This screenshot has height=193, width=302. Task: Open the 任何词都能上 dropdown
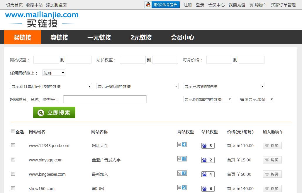[x=54, y=73]
